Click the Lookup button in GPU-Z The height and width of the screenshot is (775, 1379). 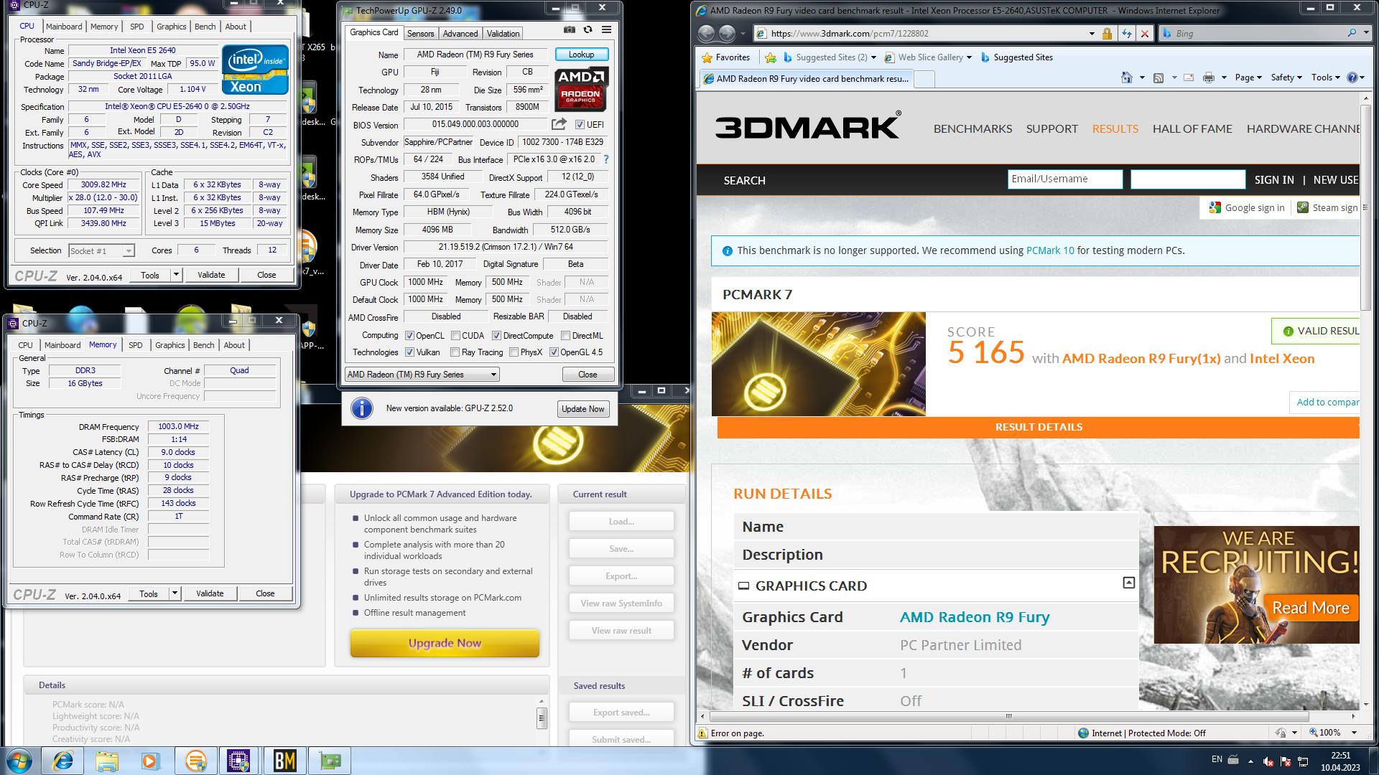(x=581, y=55)
